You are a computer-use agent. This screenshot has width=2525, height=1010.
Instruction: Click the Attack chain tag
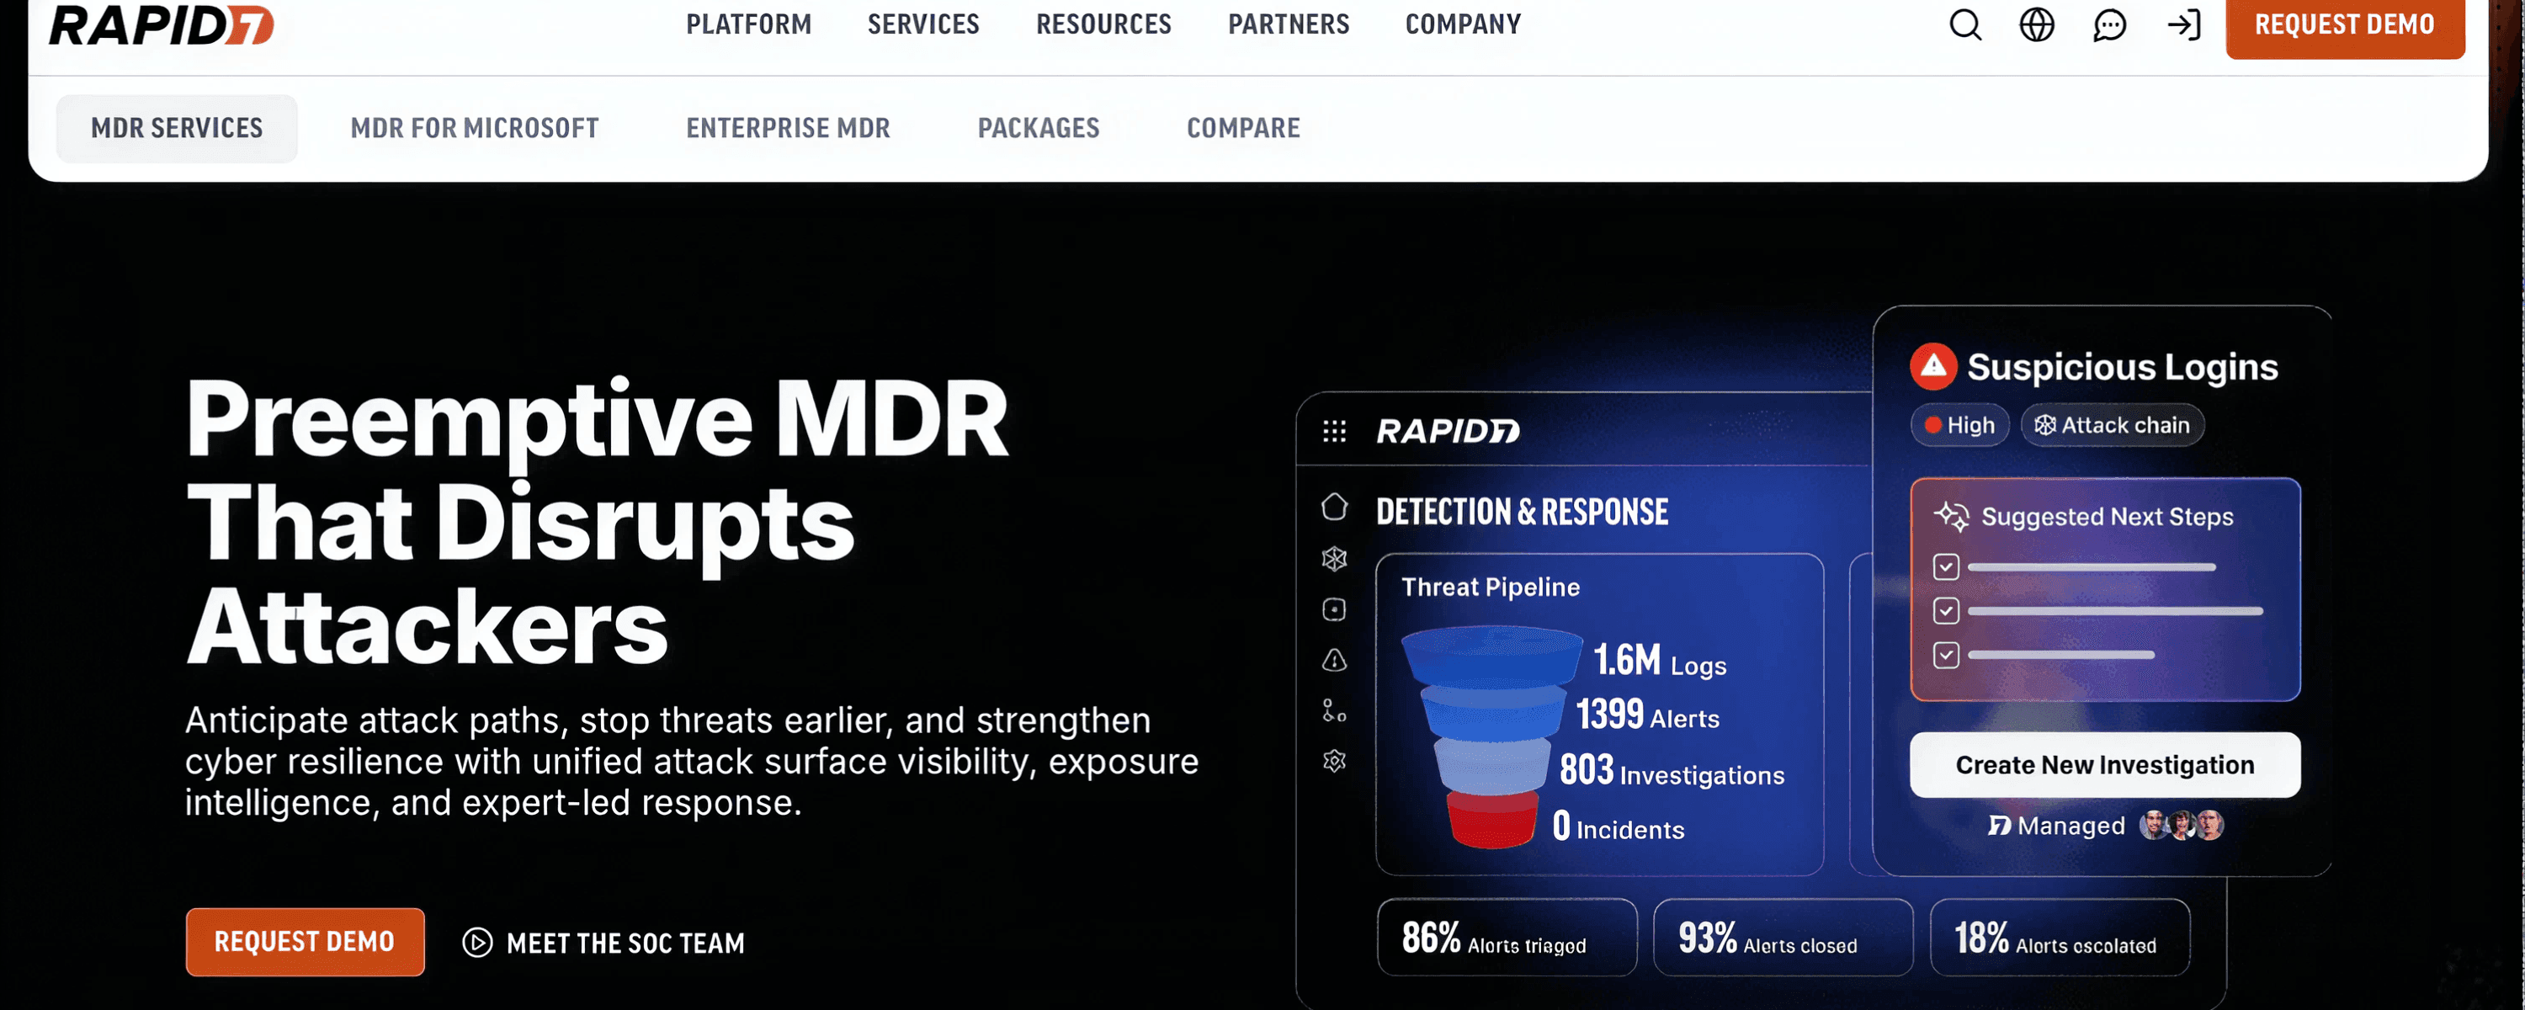pos(2113,424)
